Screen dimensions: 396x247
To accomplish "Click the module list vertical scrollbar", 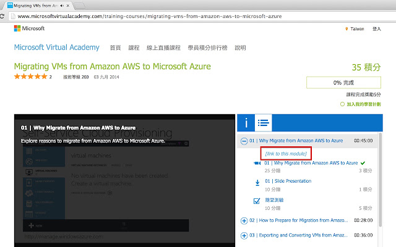I will coord(380,180).
